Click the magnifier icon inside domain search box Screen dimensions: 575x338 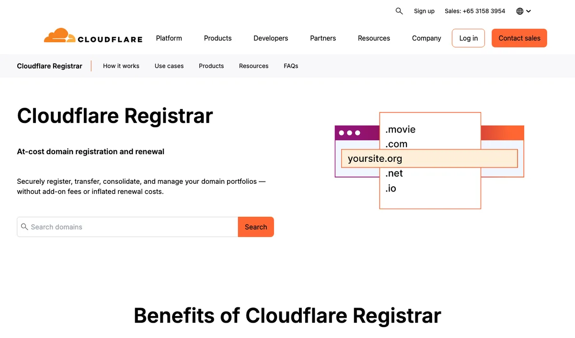[x=24, y=227]
